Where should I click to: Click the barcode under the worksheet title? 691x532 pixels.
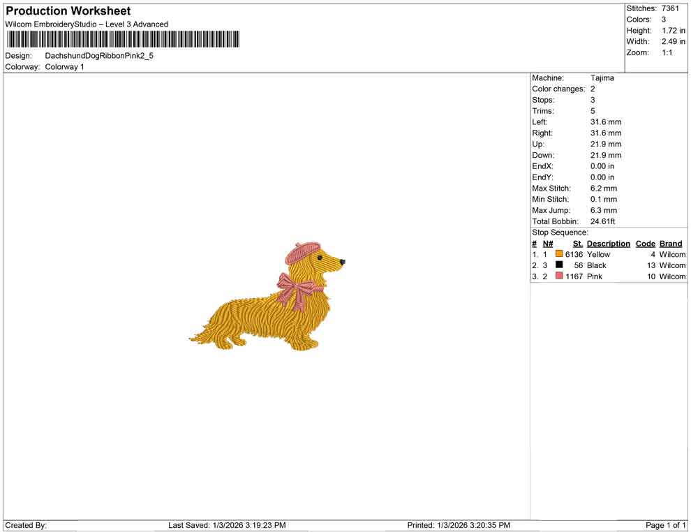click(123, 39)
